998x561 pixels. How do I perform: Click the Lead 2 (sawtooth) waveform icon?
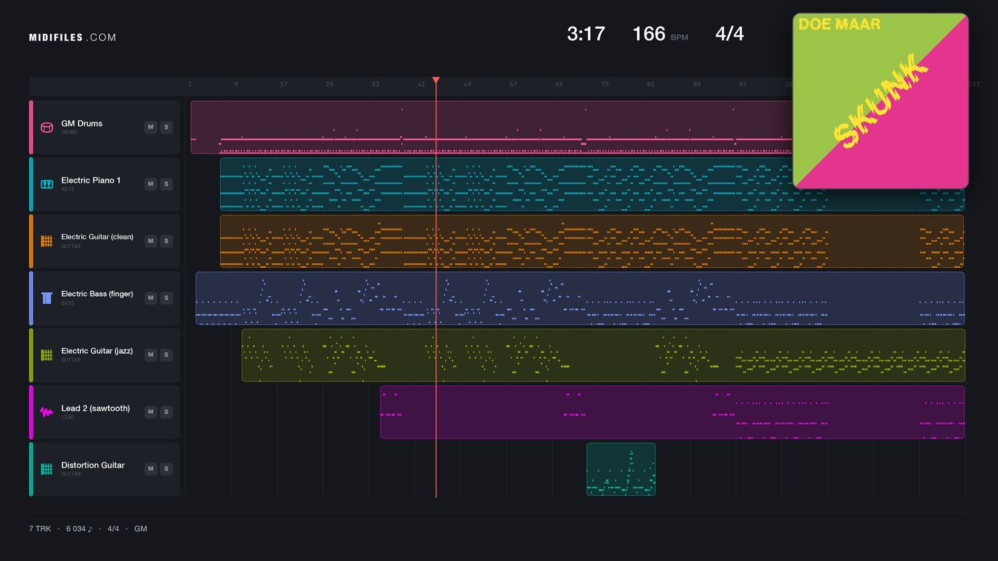point(47,412)
